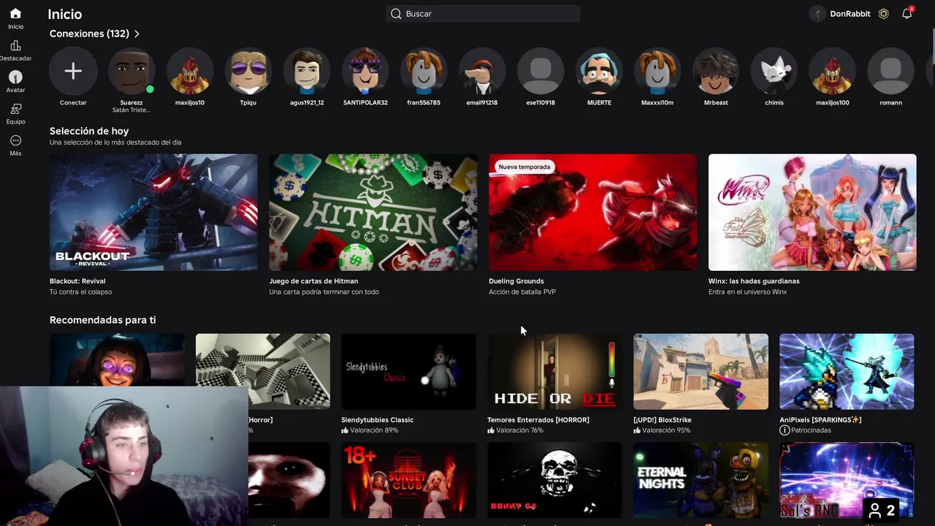Viewport: 935px width, 526px height.
Task: Click the Nueva temporada badge
Action: (x=524, y=167)
